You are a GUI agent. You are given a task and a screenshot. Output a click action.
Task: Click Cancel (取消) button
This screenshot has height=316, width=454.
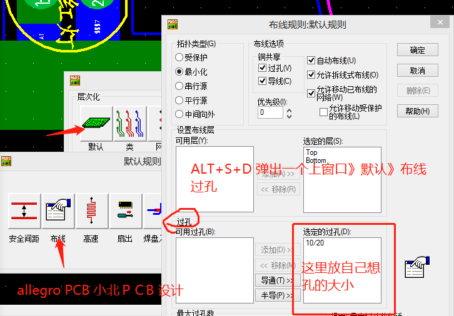417,71
